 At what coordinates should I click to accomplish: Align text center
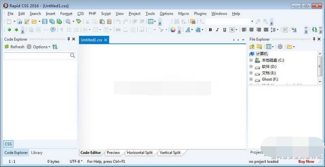click(251, 30)
